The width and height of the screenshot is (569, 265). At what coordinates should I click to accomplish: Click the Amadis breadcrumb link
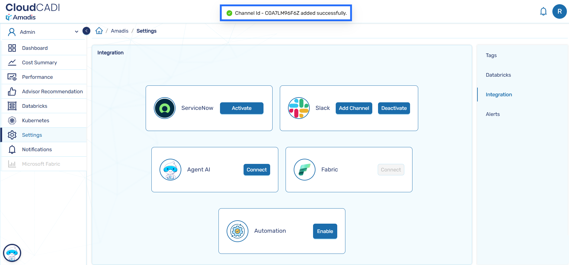pyautogui.click(x=119, y=31)
